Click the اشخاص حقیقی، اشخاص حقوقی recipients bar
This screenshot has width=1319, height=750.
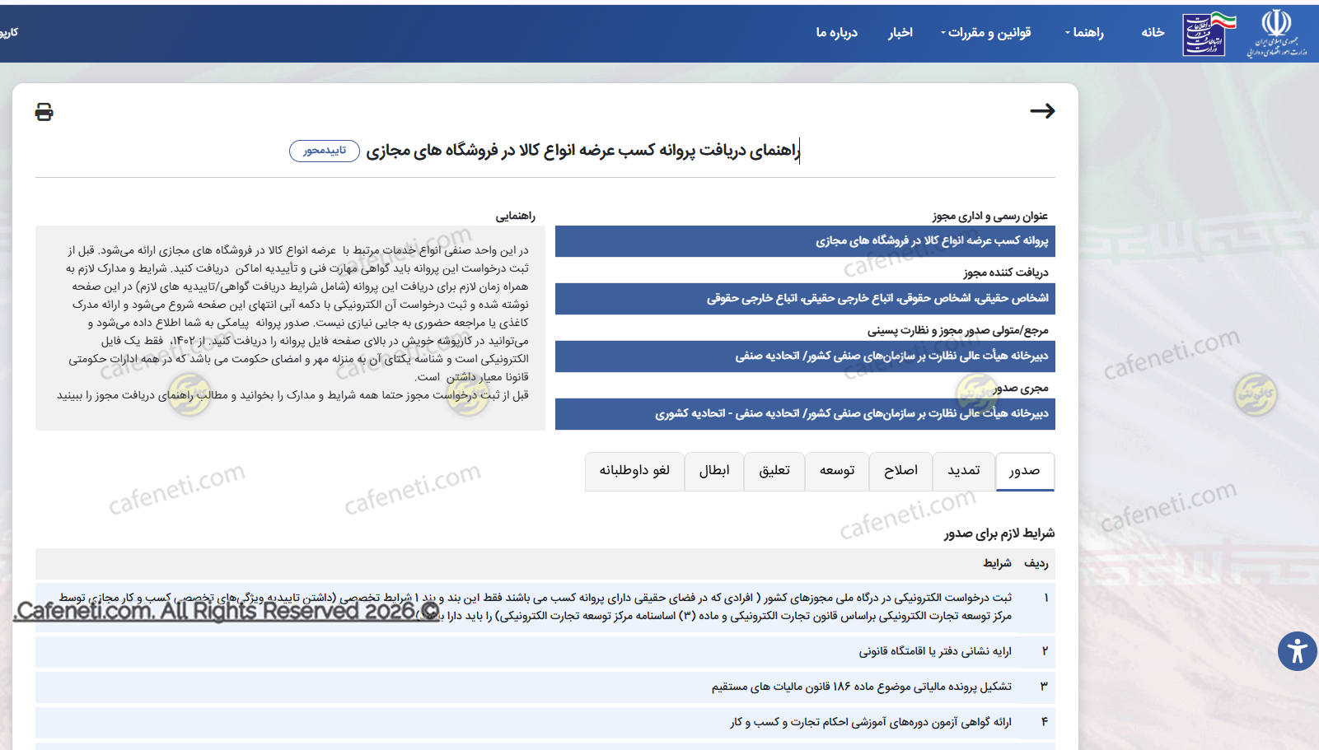click(x=805, y=299)
